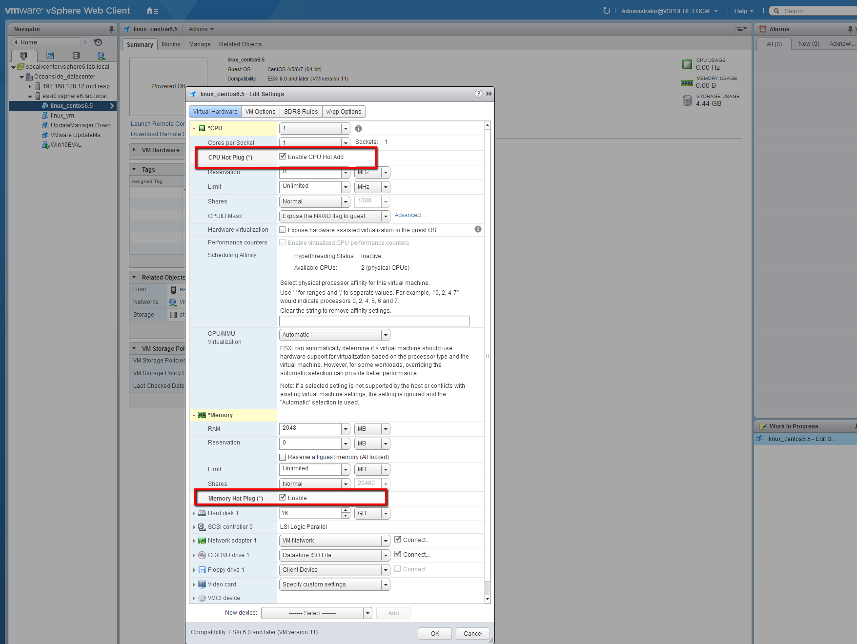
Task: Click Download Remote Console link
Action: coord(158,134)
